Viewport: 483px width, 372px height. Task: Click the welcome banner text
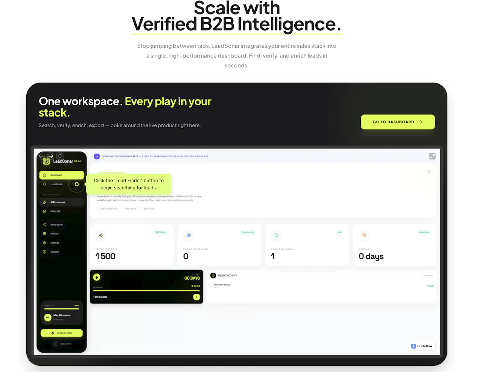155,156
